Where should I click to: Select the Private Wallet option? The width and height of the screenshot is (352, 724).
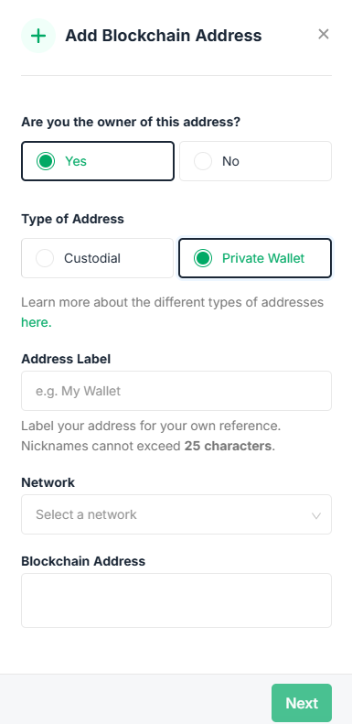(255, 258)
